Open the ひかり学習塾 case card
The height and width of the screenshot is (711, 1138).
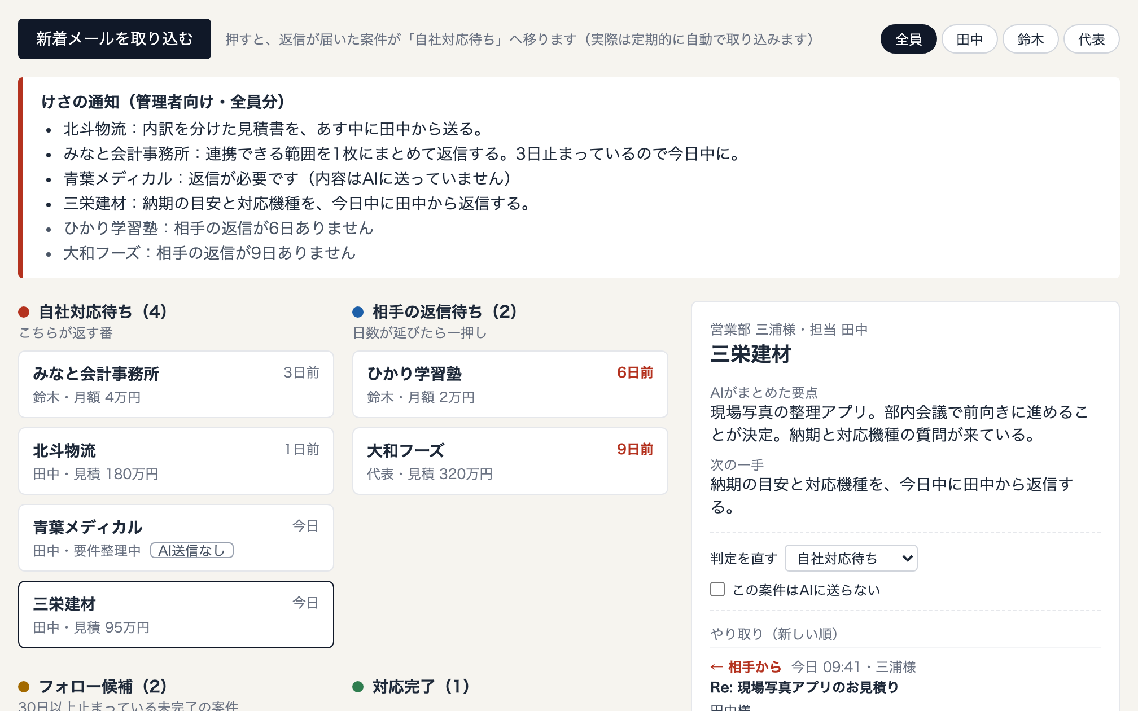tap(510, 384)
